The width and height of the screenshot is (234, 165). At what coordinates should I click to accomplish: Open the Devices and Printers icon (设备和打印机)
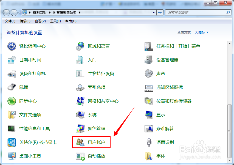[x=12, y=74]
